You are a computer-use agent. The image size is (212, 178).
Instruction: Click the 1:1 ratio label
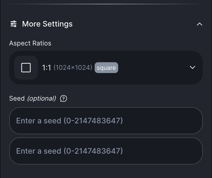47,68
